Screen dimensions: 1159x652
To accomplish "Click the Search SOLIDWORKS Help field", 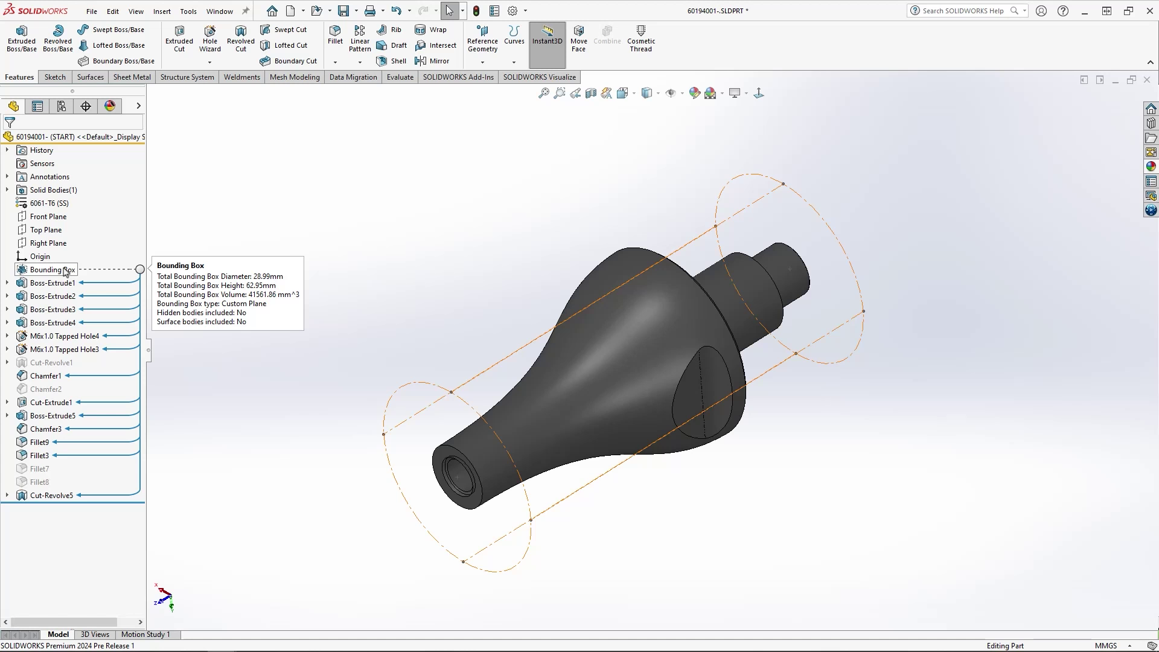I will (x=963, y=11).
